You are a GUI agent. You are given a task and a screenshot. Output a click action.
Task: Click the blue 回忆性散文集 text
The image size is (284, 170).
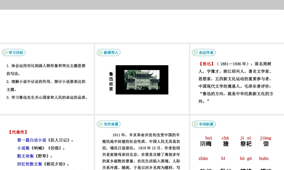tap(30, 164)
